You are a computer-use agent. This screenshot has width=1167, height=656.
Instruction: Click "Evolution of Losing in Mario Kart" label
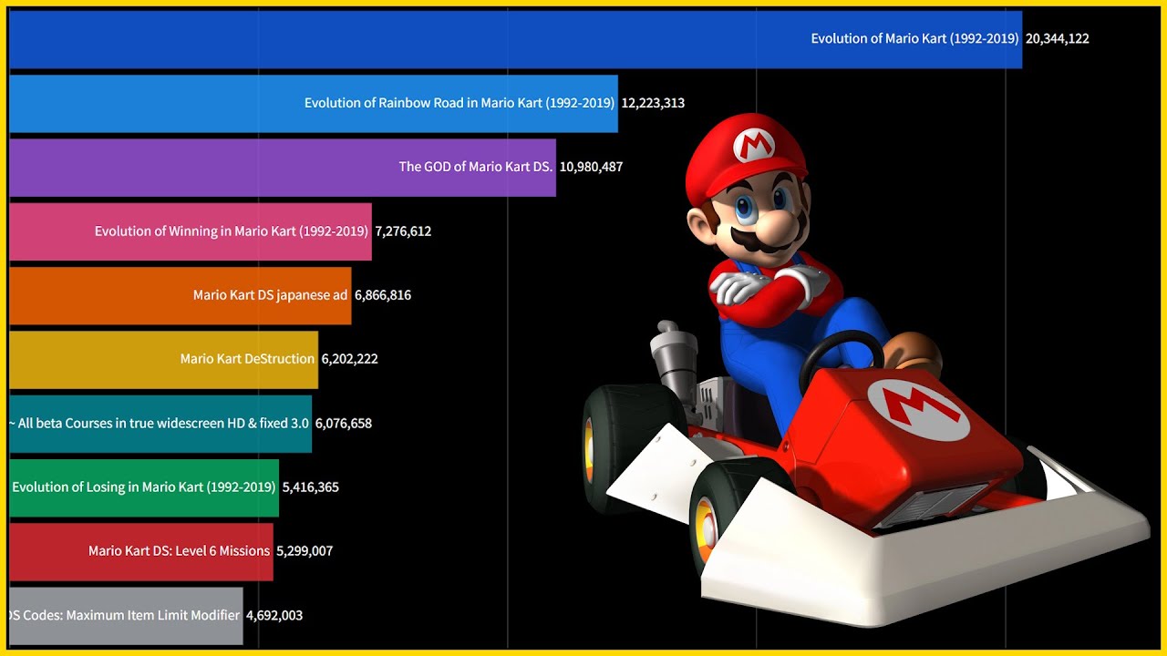(x=143, y=487)
